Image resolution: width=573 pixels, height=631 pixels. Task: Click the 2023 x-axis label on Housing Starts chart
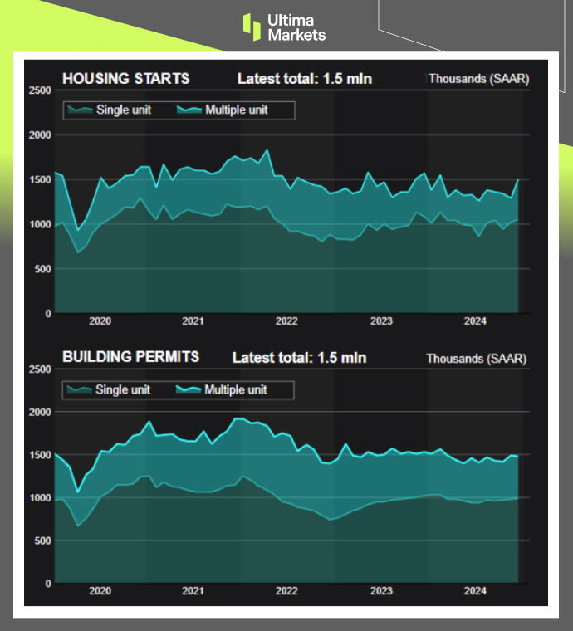(380, 320)
